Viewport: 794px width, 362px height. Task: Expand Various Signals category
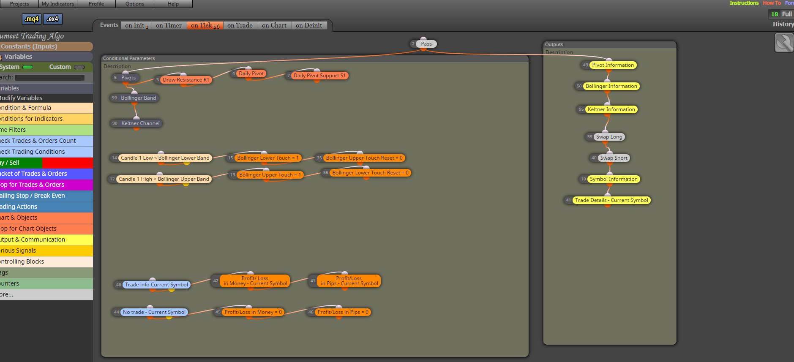coord(46,250)
